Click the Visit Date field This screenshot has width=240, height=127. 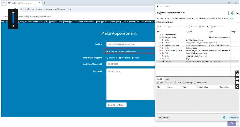(131, 64)
